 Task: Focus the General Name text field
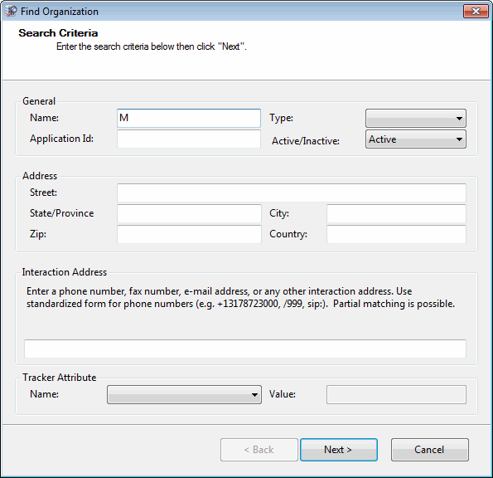pyautogui.click(x=189, y=118)
